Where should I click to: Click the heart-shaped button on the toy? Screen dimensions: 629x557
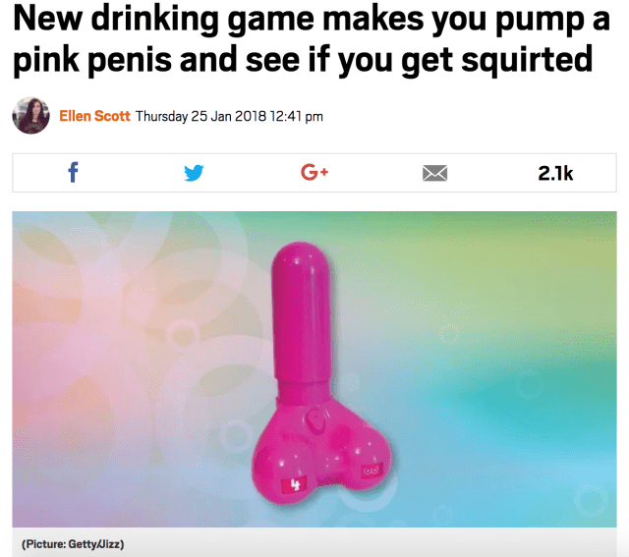pyautogui.click(x=316, y=418)
